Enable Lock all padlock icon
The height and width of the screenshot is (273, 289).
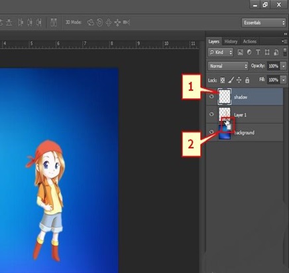247,80
